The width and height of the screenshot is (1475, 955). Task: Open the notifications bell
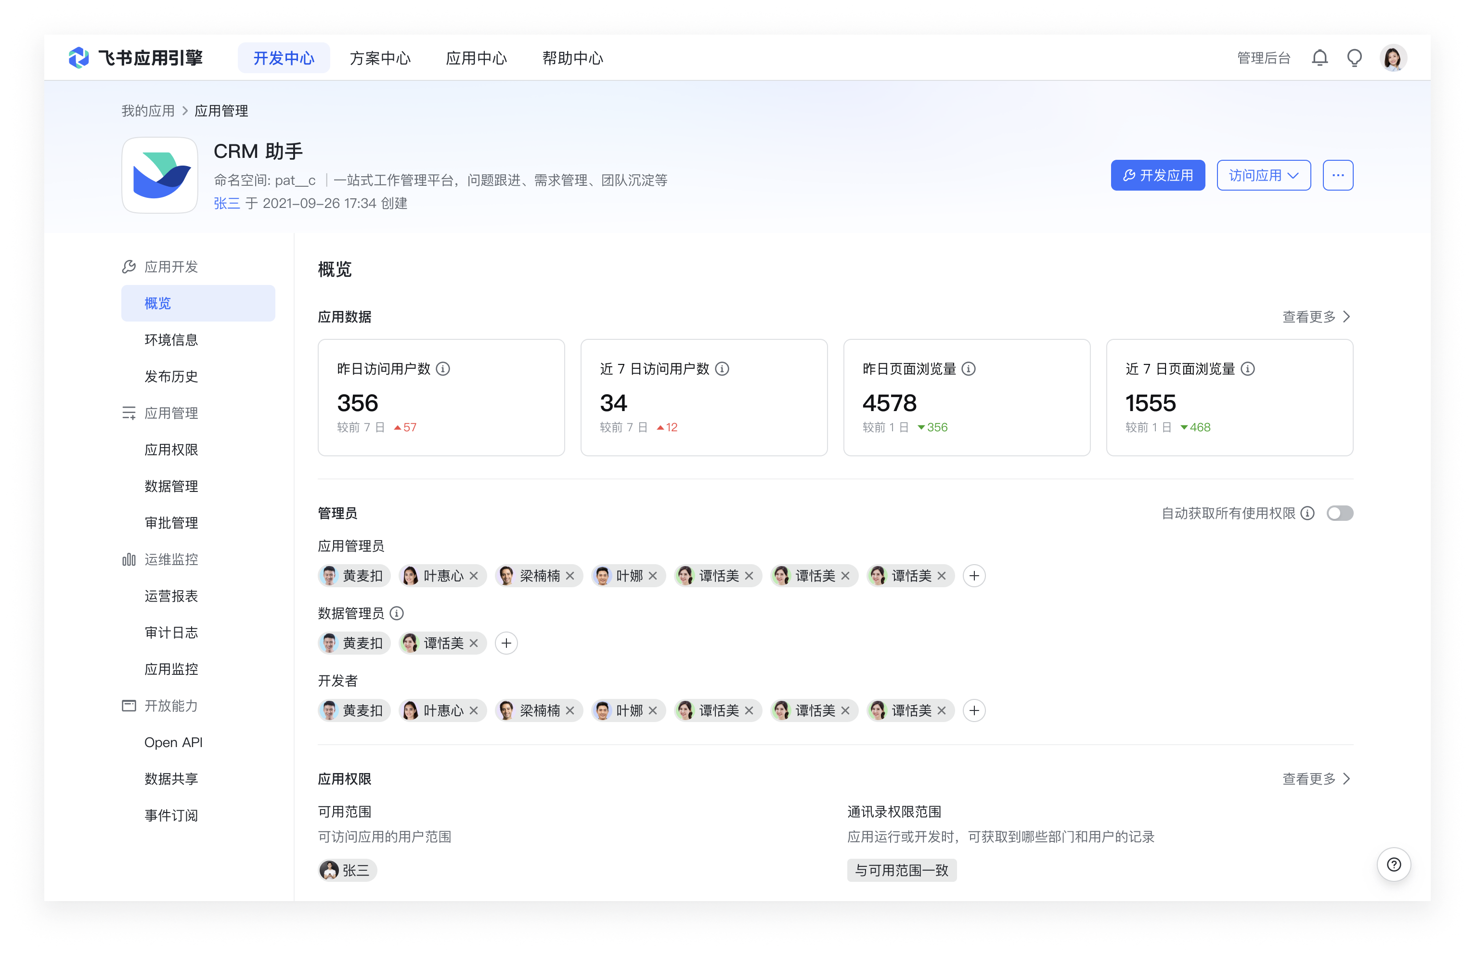1320,58
